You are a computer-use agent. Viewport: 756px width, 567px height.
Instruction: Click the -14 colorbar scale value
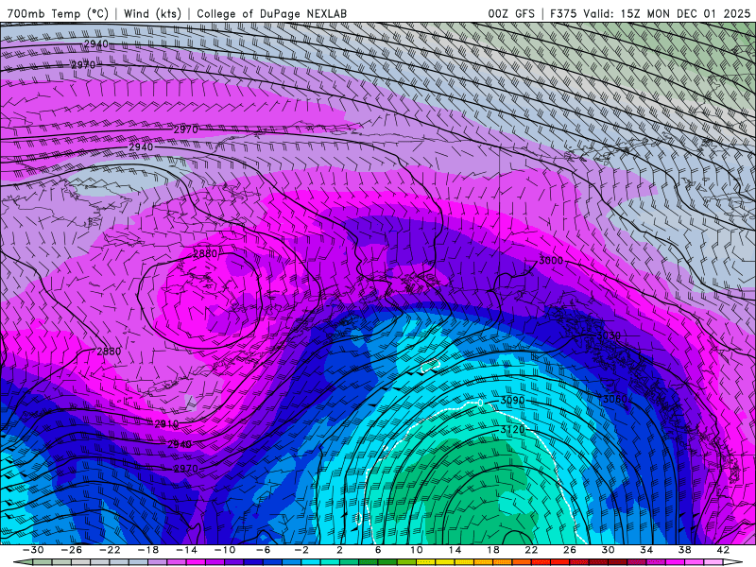coord(186,550)
